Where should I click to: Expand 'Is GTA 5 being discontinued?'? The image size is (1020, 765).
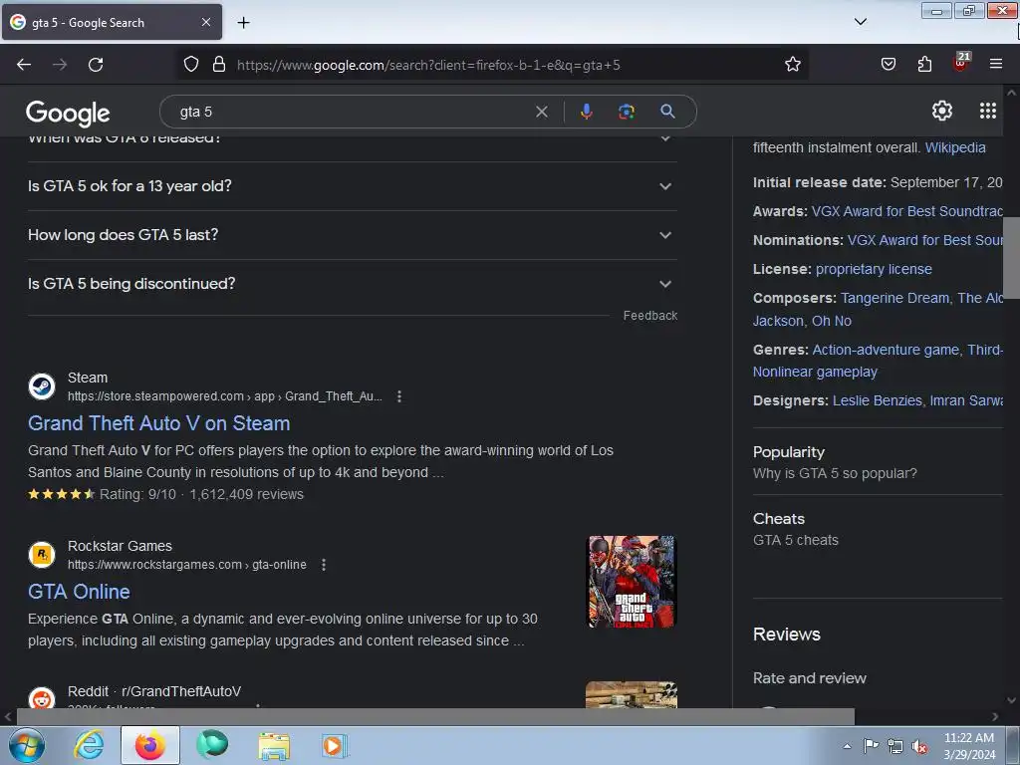coord(352,284)
